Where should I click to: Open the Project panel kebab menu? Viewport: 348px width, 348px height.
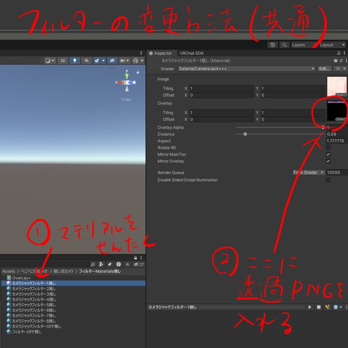141,258
